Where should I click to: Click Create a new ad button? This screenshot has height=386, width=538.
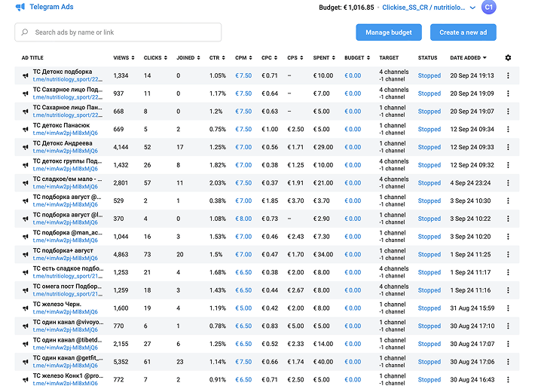pos(463,32)
